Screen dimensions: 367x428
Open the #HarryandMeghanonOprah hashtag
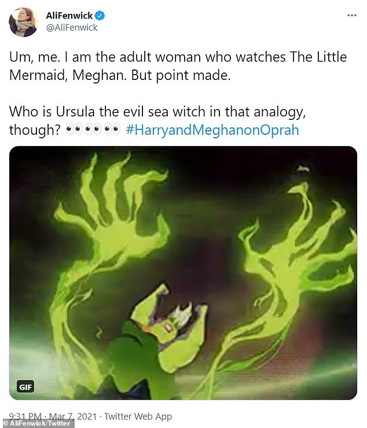pyautogui.click(x=212, y=130)
